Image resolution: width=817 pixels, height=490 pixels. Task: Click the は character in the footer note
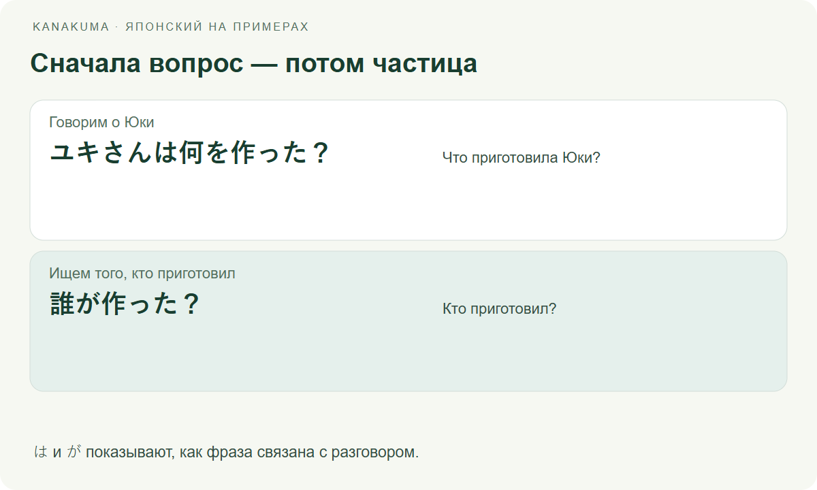(x=41, y=452)
